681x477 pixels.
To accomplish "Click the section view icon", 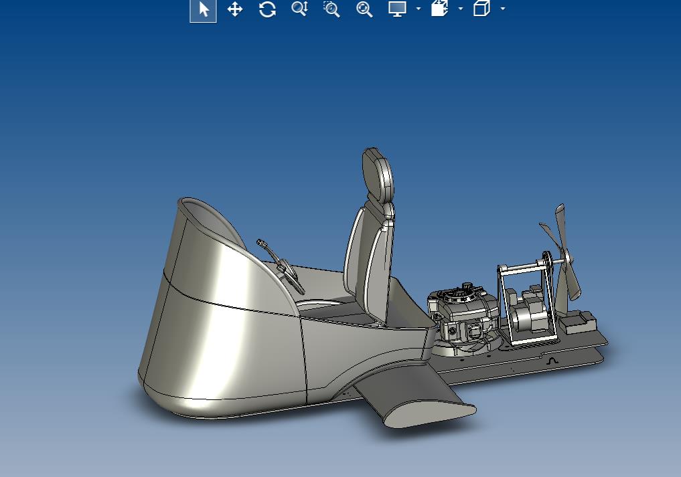I will click(x=439, y=9).
